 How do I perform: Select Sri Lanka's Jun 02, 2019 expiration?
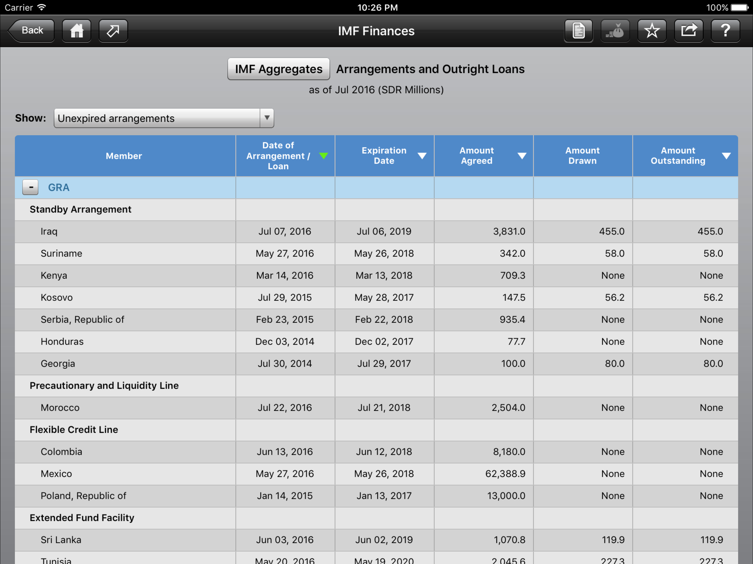pyautogui.click(x=384, y=540)
